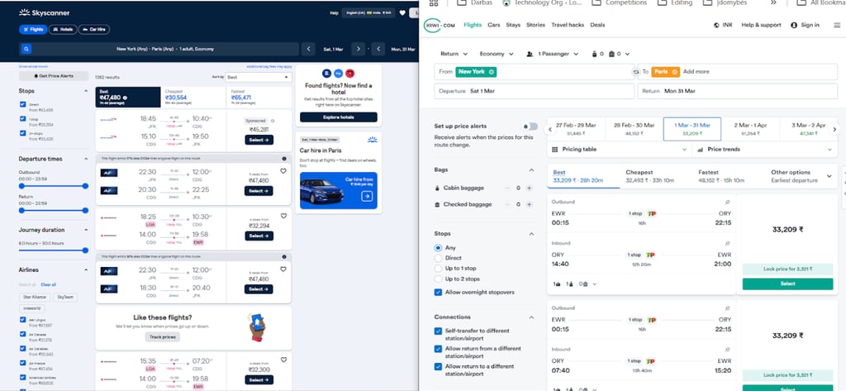Open Skyscanner Sort by Best dropdown

259,77
